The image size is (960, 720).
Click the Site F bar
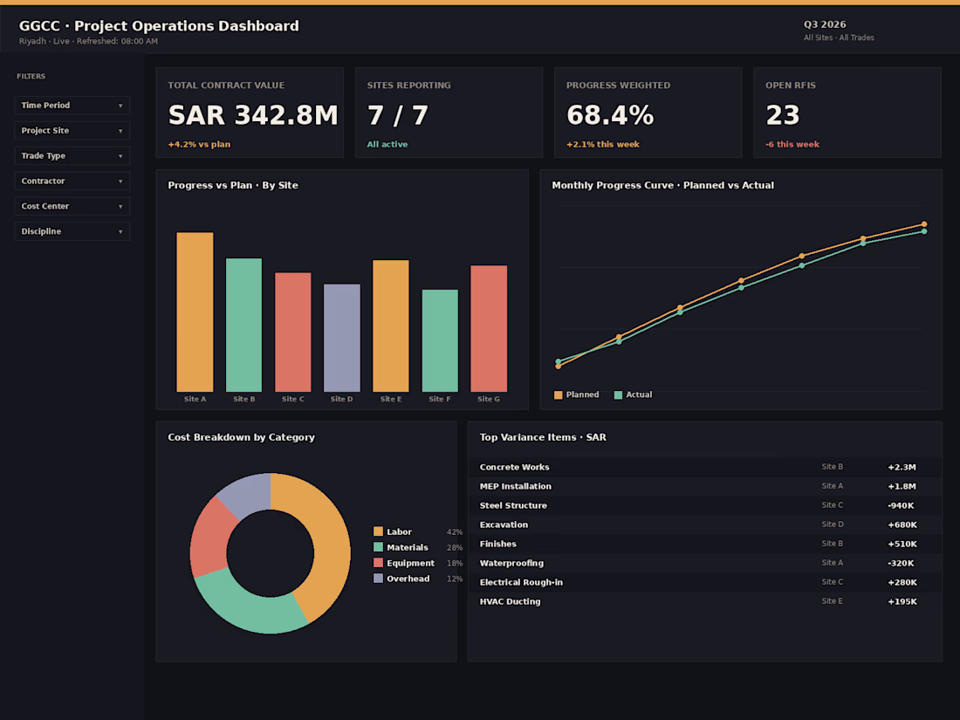coord(440,340)
